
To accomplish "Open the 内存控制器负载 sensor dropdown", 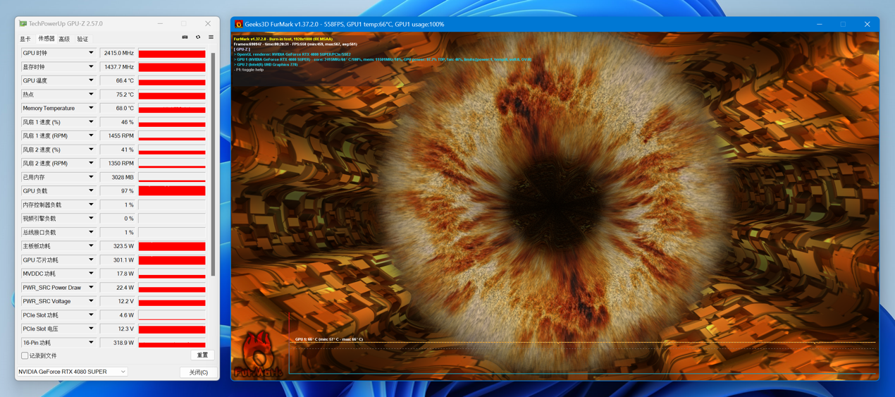I will pos(91,205).
